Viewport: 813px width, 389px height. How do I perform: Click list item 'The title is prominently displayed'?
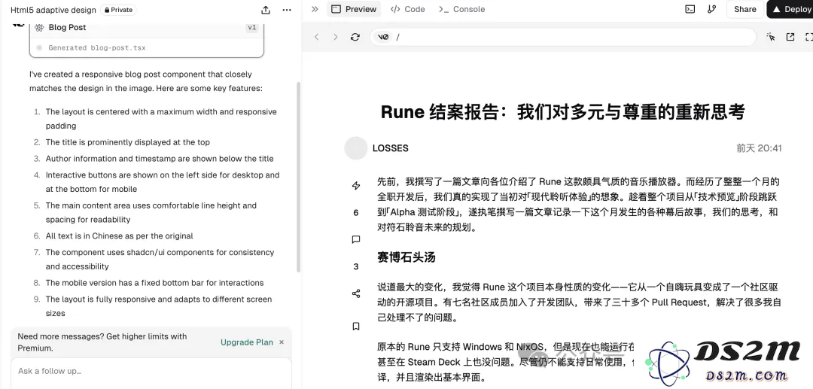[127, 142]
